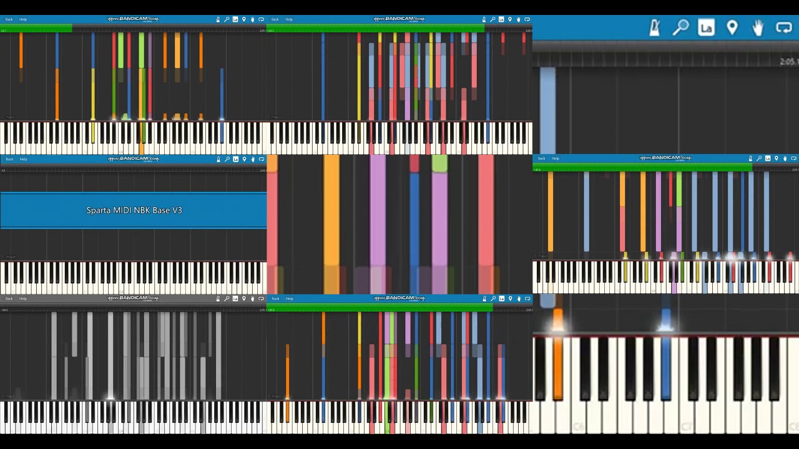Click Help in the top-left Synthesia panel
The height and width of the screenshot is (449, 799).
click(x=23, y=19)
